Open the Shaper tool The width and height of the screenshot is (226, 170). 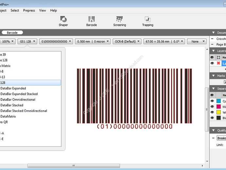63,21
